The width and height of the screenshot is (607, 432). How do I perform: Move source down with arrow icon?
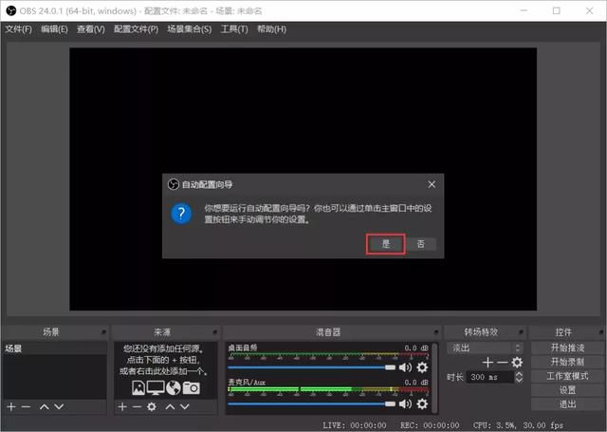(185, 406)
